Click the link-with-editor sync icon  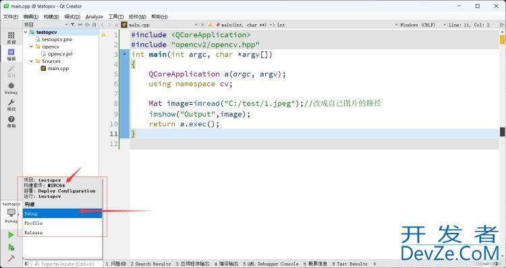(x=80, y=24)
